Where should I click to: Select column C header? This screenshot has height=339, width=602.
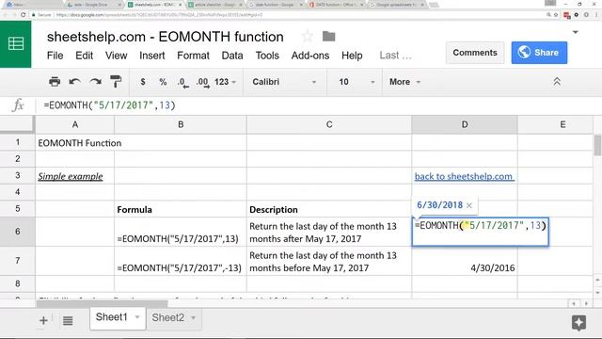click(329, 124)
